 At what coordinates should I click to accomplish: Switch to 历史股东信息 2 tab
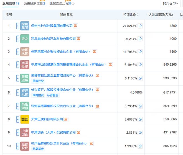(34, 4)
